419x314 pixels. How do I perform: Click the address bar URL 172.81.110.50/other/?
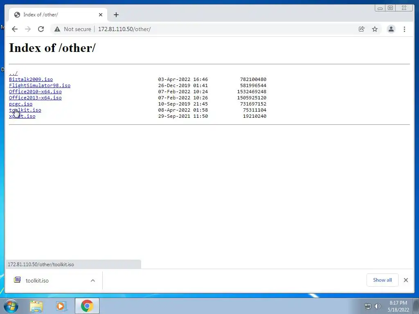point(124,29)
